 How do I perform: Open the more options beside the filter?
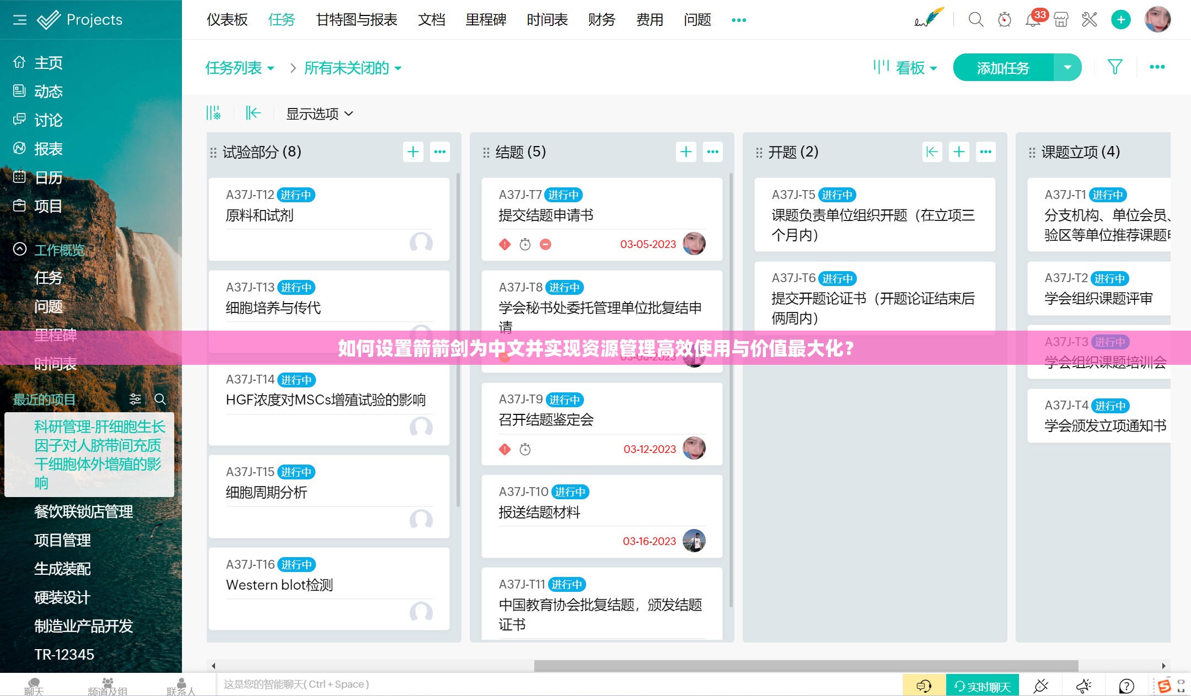1157,67
